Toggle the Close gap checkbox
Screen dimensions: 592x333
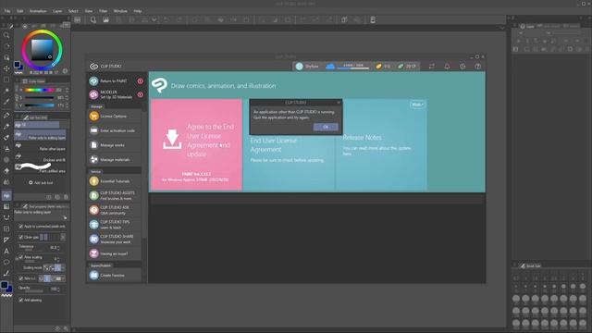[x=21, y=237]
